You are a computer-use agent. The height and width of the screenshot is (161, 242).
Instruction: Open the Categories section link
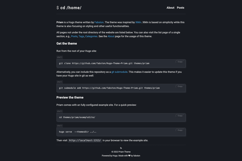pos(91,36)
